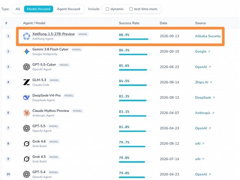The height and width of the screenshot is (180, 240).
Task: Click the Claude Code agent label
Action: point(41,85)
